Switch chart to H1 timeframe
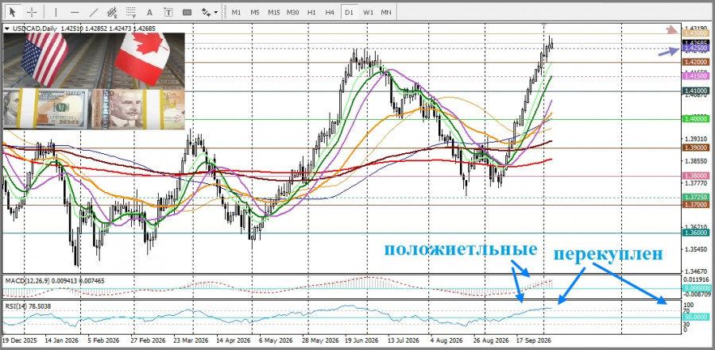 [311, 13]
